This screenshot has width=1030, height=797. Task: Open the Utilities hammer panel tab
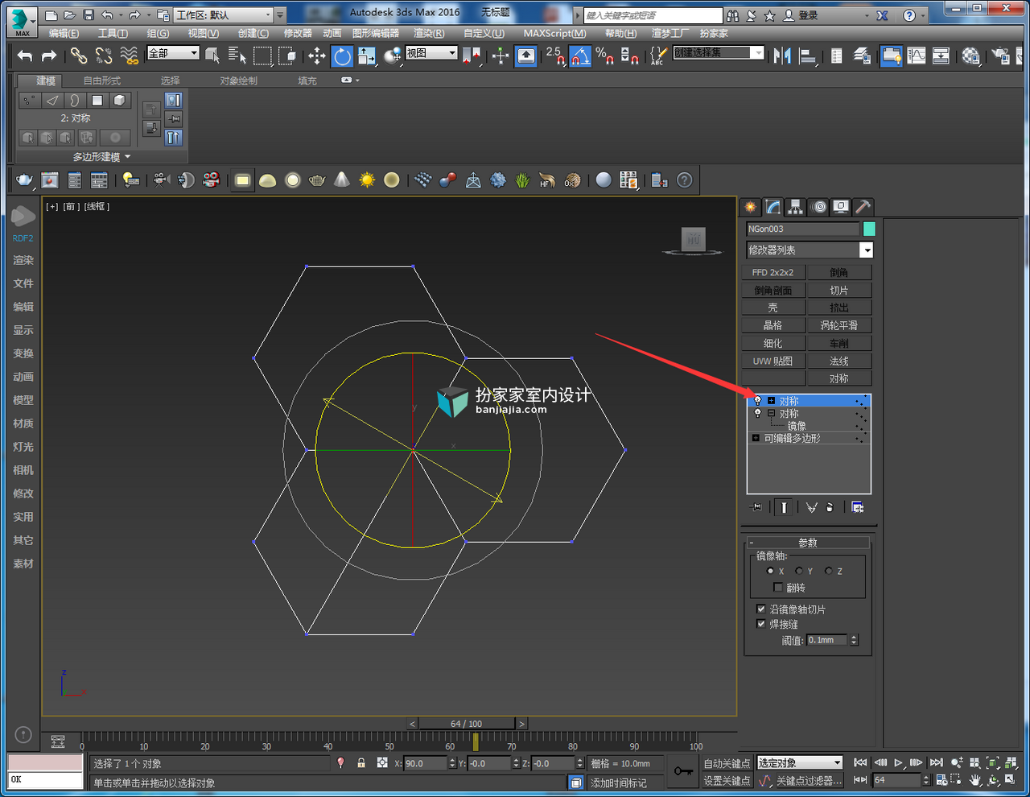tap(863, 207)
